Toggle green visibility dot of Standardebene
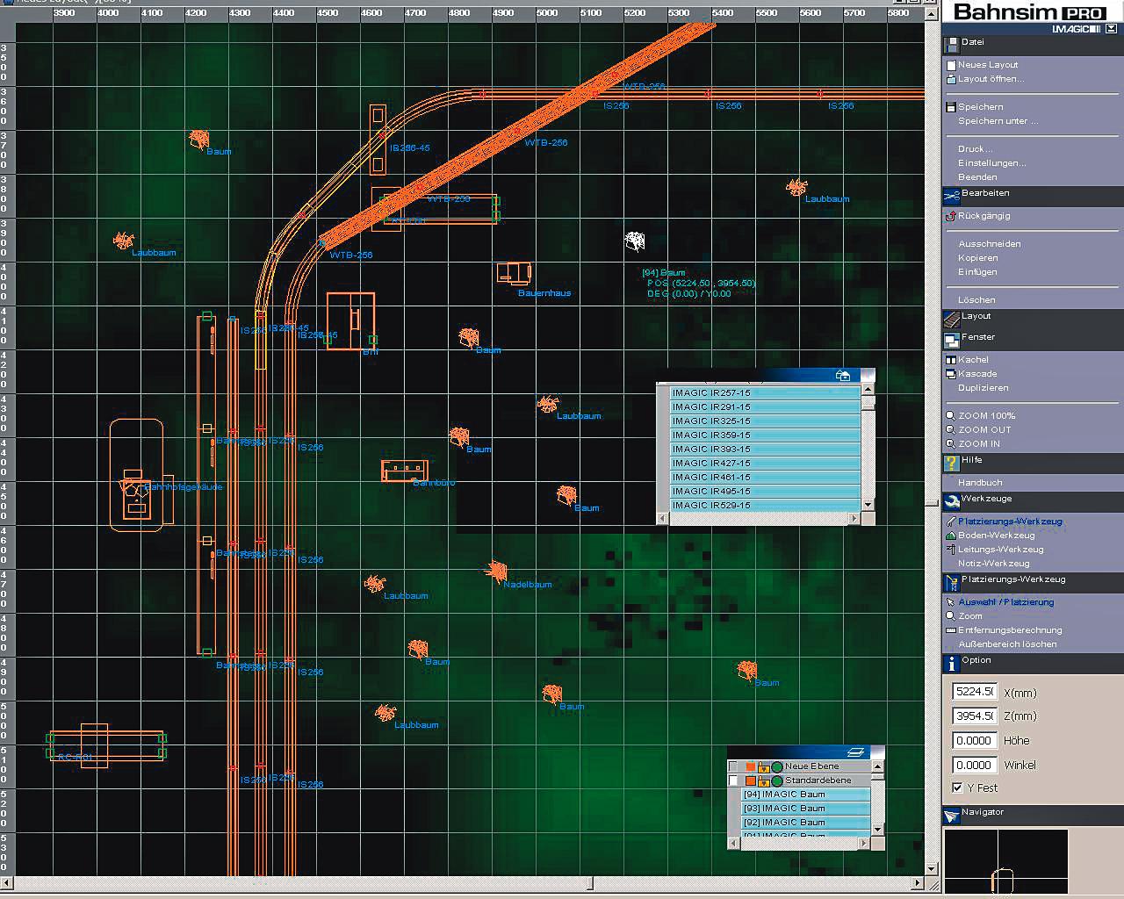Image resolution: width=1124 pixels, height=899 pixels. point(777,780)
